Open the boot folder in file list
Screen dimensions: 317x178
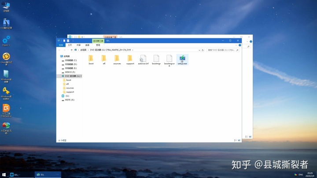pyautogui.click(x=91, y=60)
